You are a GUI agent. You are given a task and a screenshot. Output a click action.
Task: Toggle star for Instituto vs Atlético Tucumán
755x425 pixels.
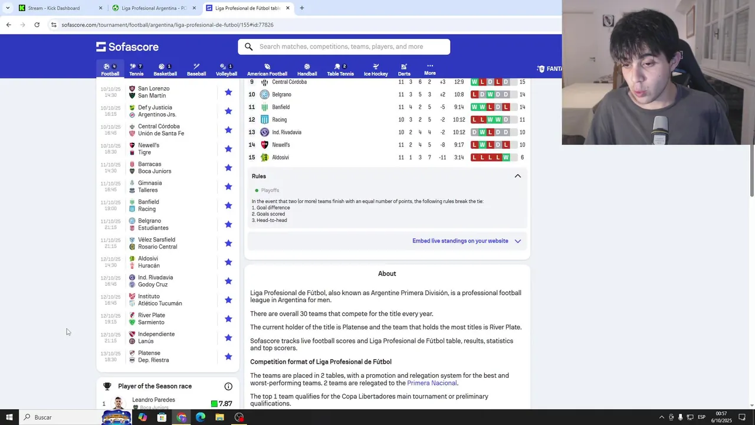coord(228,300)
